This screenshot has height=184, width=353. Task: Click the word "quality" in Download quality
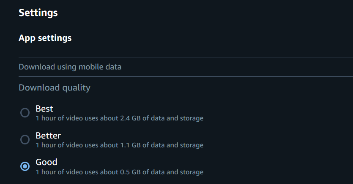[x=76, y=88]
